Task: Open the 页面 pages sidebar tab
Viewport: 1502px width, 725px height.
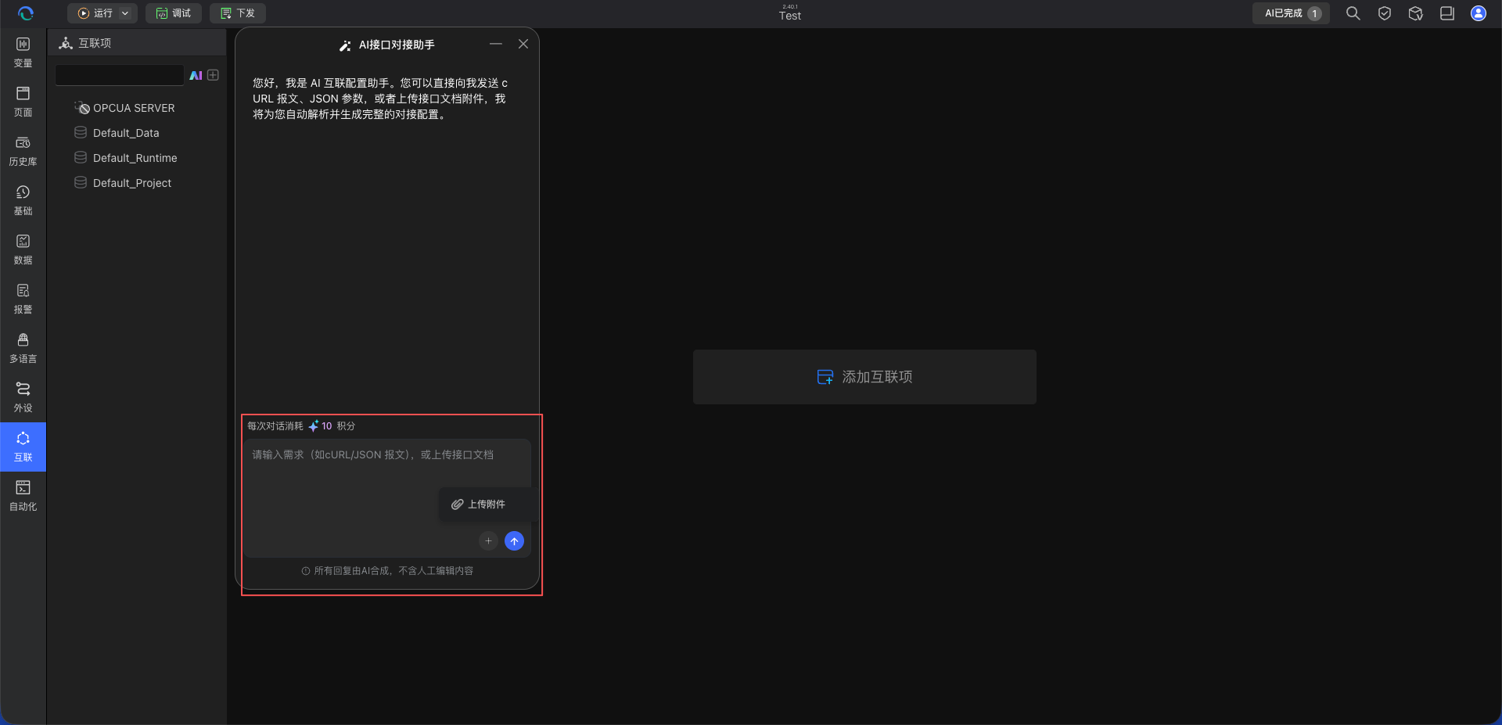Action: click(23, 102)
